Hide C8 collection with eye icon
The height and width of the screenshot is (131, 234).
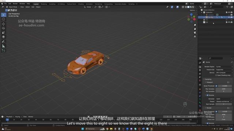229,22
